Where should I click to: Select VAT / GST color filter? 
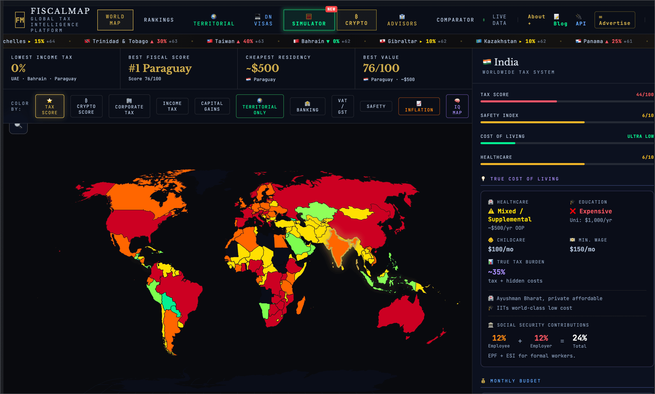(x=342, y=106)
